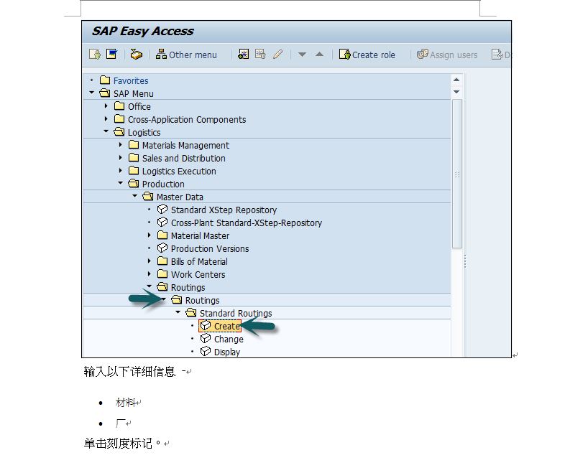The width and height of the screenshot is (565, 468).
Task: Click the Standard Routings folder icon
Action: [x=191, y=313]
